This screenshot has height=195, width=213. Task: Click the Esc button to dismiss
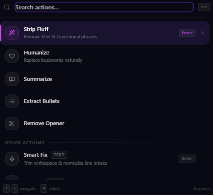click(204, 7)
